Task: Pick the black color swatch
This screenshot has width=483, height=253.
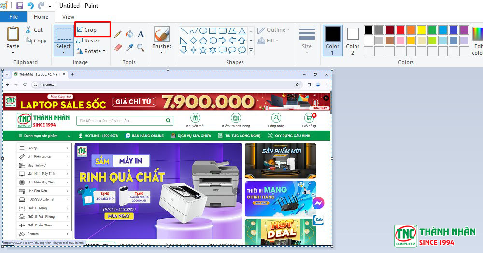Action: (x=369, y=30)
